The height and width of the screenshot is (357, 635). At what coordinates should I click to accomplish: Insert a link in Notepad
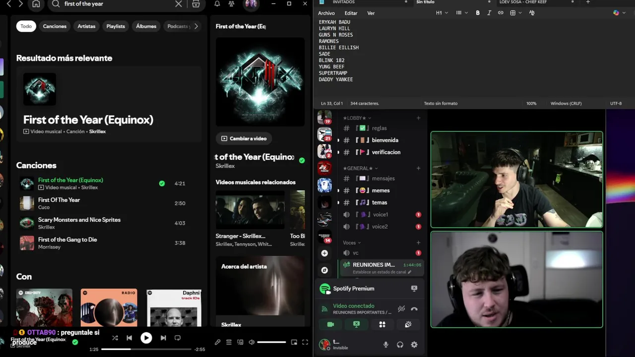(501, 13)
